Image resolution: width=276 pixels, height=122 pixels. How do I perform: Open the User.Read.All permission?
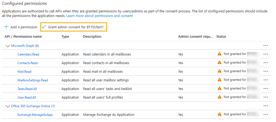click(27, 97)
